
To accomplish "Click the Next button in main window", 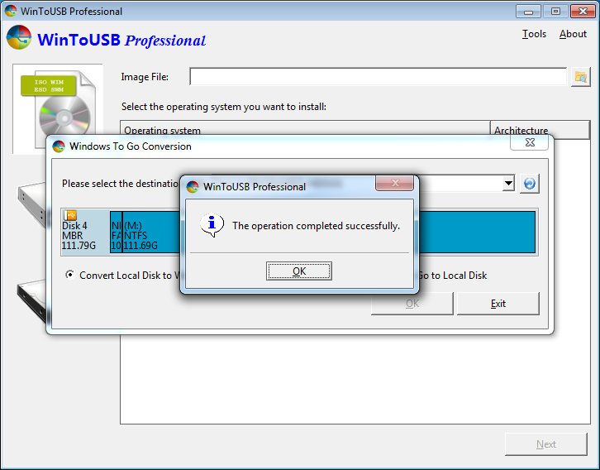I will click(545, 444).
